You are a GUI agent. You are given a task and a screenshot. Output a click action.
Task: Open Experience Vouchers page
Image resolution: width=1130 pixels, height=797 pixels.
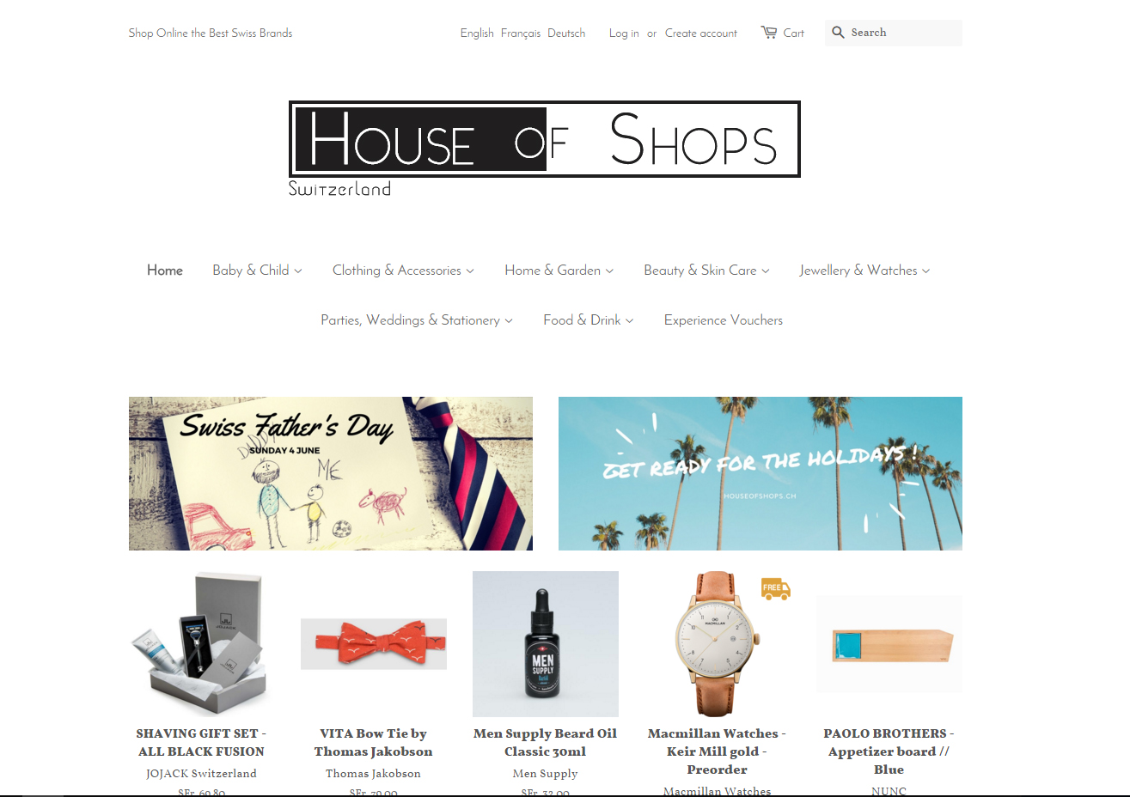click(x=724, y=320)
